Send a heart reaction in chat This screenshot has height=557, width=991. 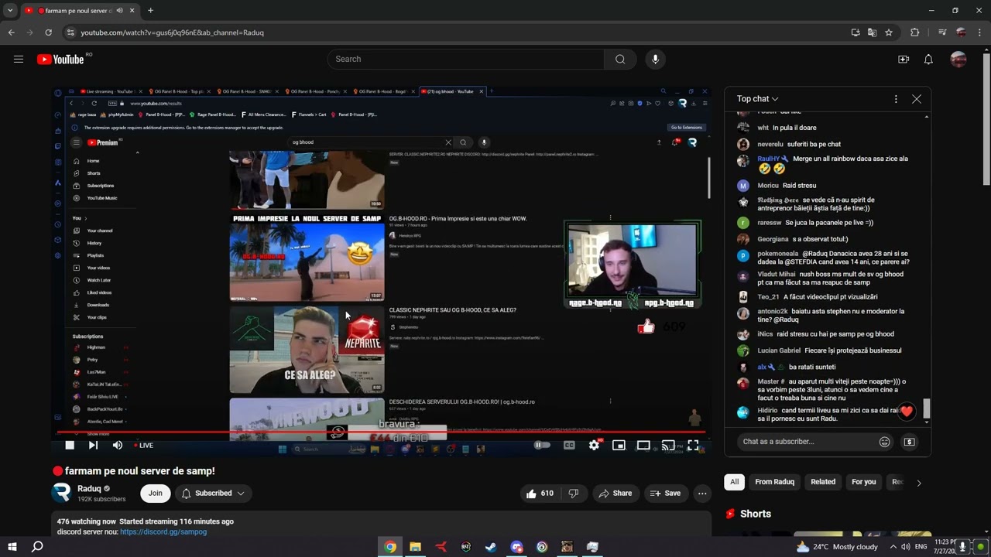click(906, 412)
